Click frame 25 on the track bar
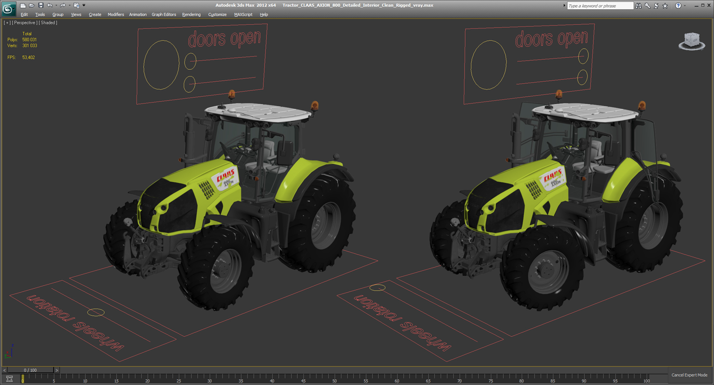714x385 pixels. (178, 378)
